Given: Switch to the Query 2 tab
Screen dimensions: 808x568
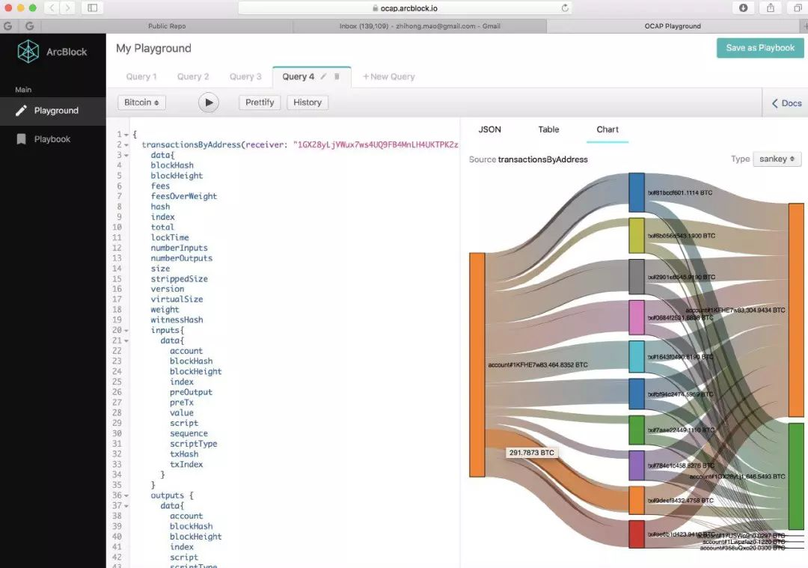Looking at the screenshot, I should point(193,76).
